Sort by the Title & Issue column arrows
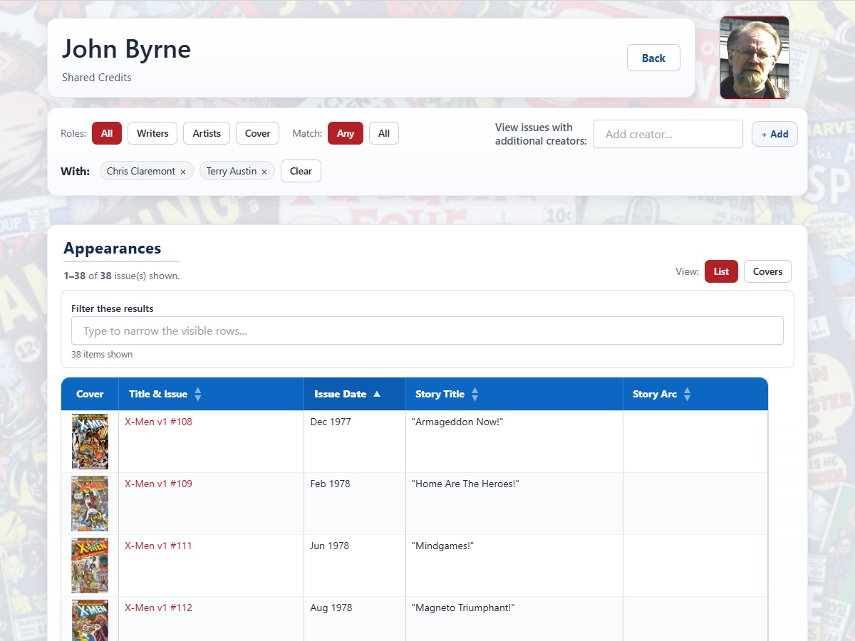The image size is (855, 641). coord(198,394)
